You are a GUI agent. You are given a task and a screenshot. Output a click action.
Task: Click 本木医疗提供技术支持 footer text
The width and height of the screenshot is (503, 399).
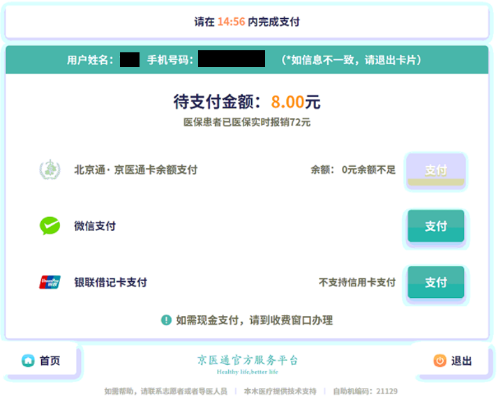[x=280, y=391]
